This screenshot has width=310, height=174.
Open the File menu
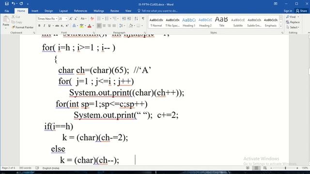pyautogui.click(x=7, y=11)
